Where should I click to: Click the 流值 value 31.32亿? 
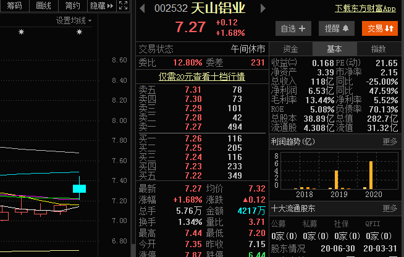click(x=382, y=128)
